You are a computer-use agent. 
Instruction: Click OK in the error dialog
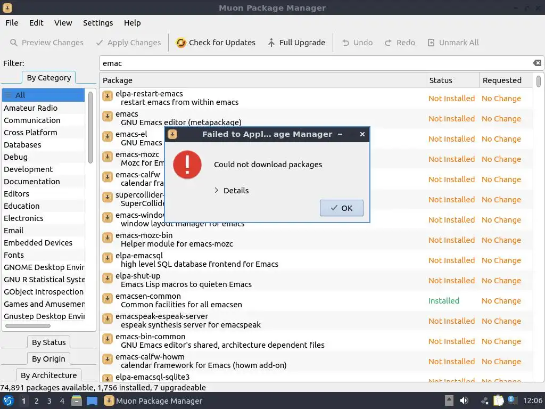pos(342,208)
